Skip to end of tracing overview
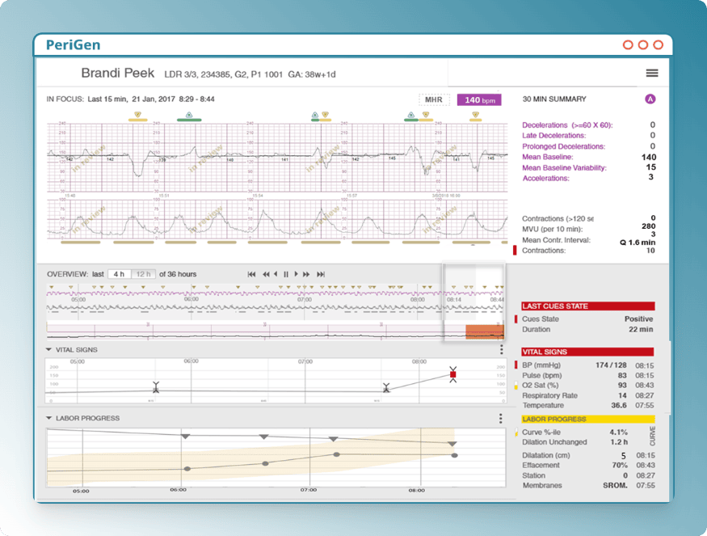The image size is (707, 536). coord(321,274)
